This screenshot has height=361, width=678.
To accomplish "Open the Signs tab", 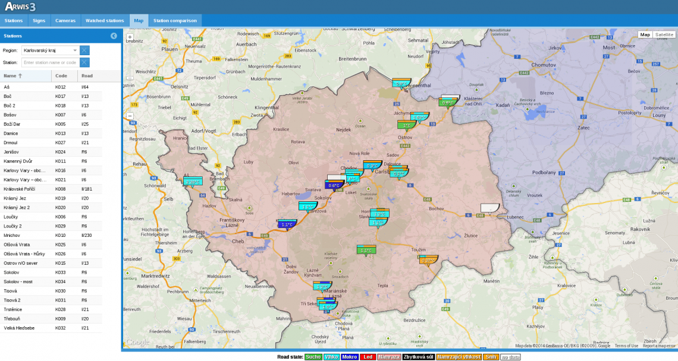I will point(39,21).
